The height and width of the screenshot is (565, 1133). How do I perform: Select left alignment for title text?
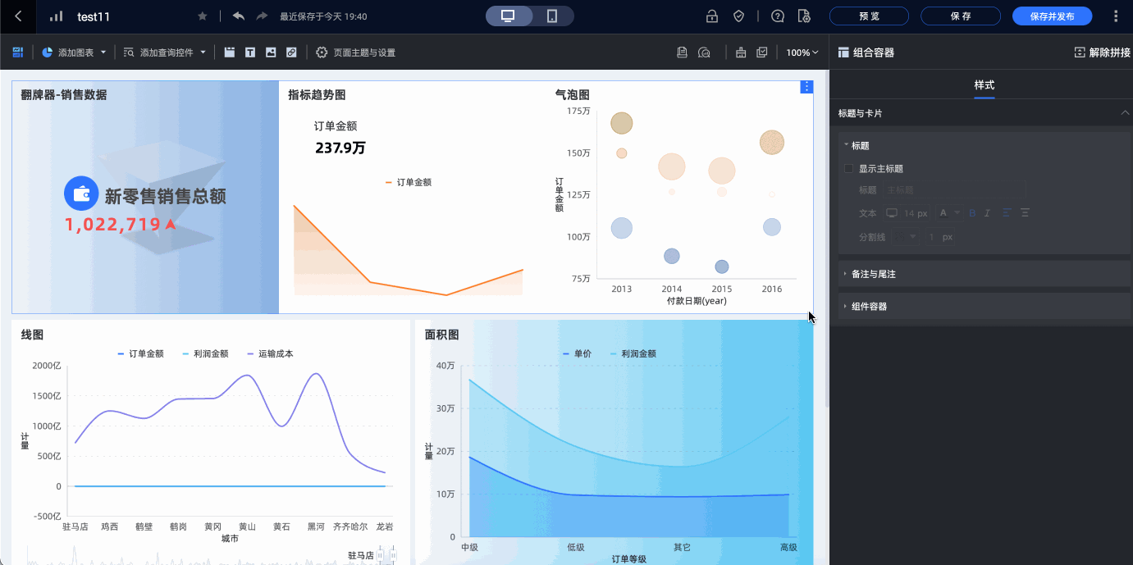[1007, 213]
